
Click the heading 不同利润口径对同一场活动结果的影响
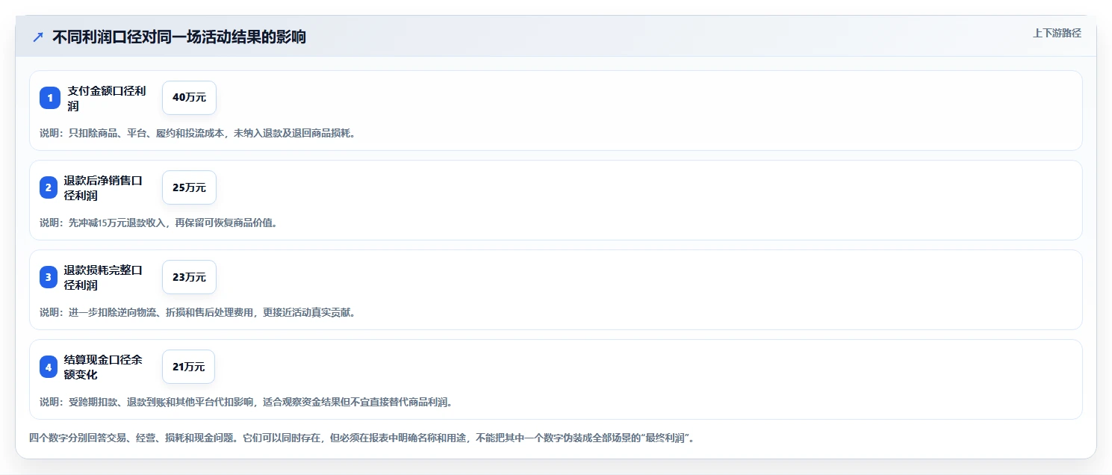tap(179, 37)
